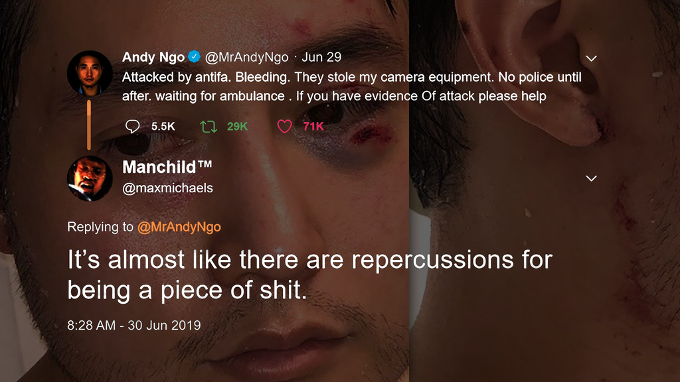Click the 29K retweet count
The width and height of the screenshot is (680, 382).
point(237,126)
